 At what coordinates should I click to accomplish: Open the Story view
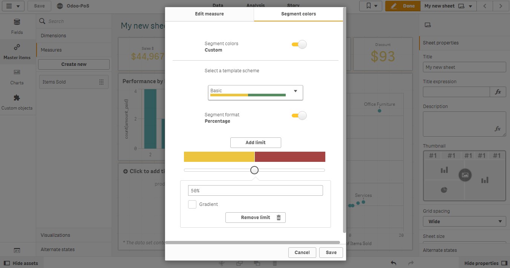tap(293, 5)
